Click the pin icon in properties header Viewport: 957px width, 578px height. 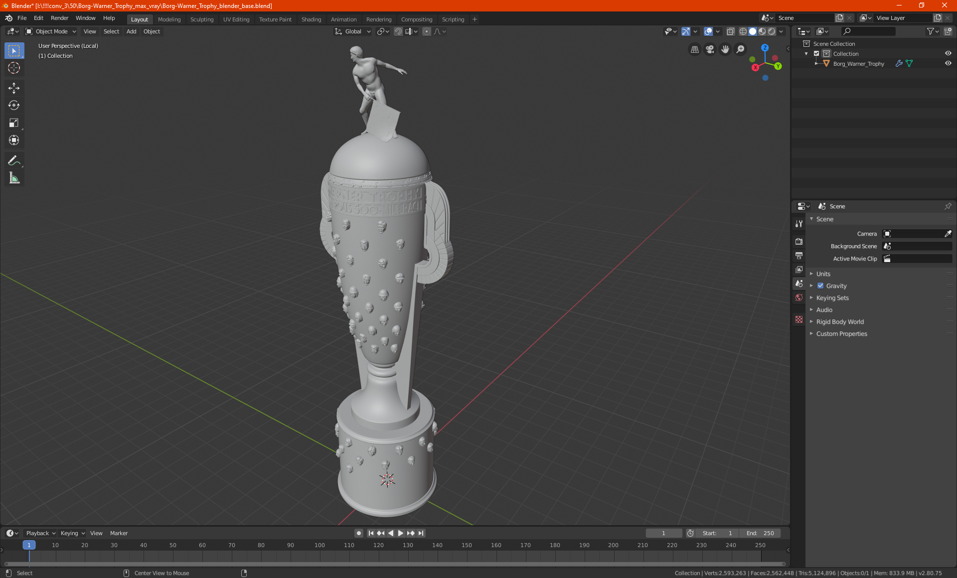click(x=948, y=206)
